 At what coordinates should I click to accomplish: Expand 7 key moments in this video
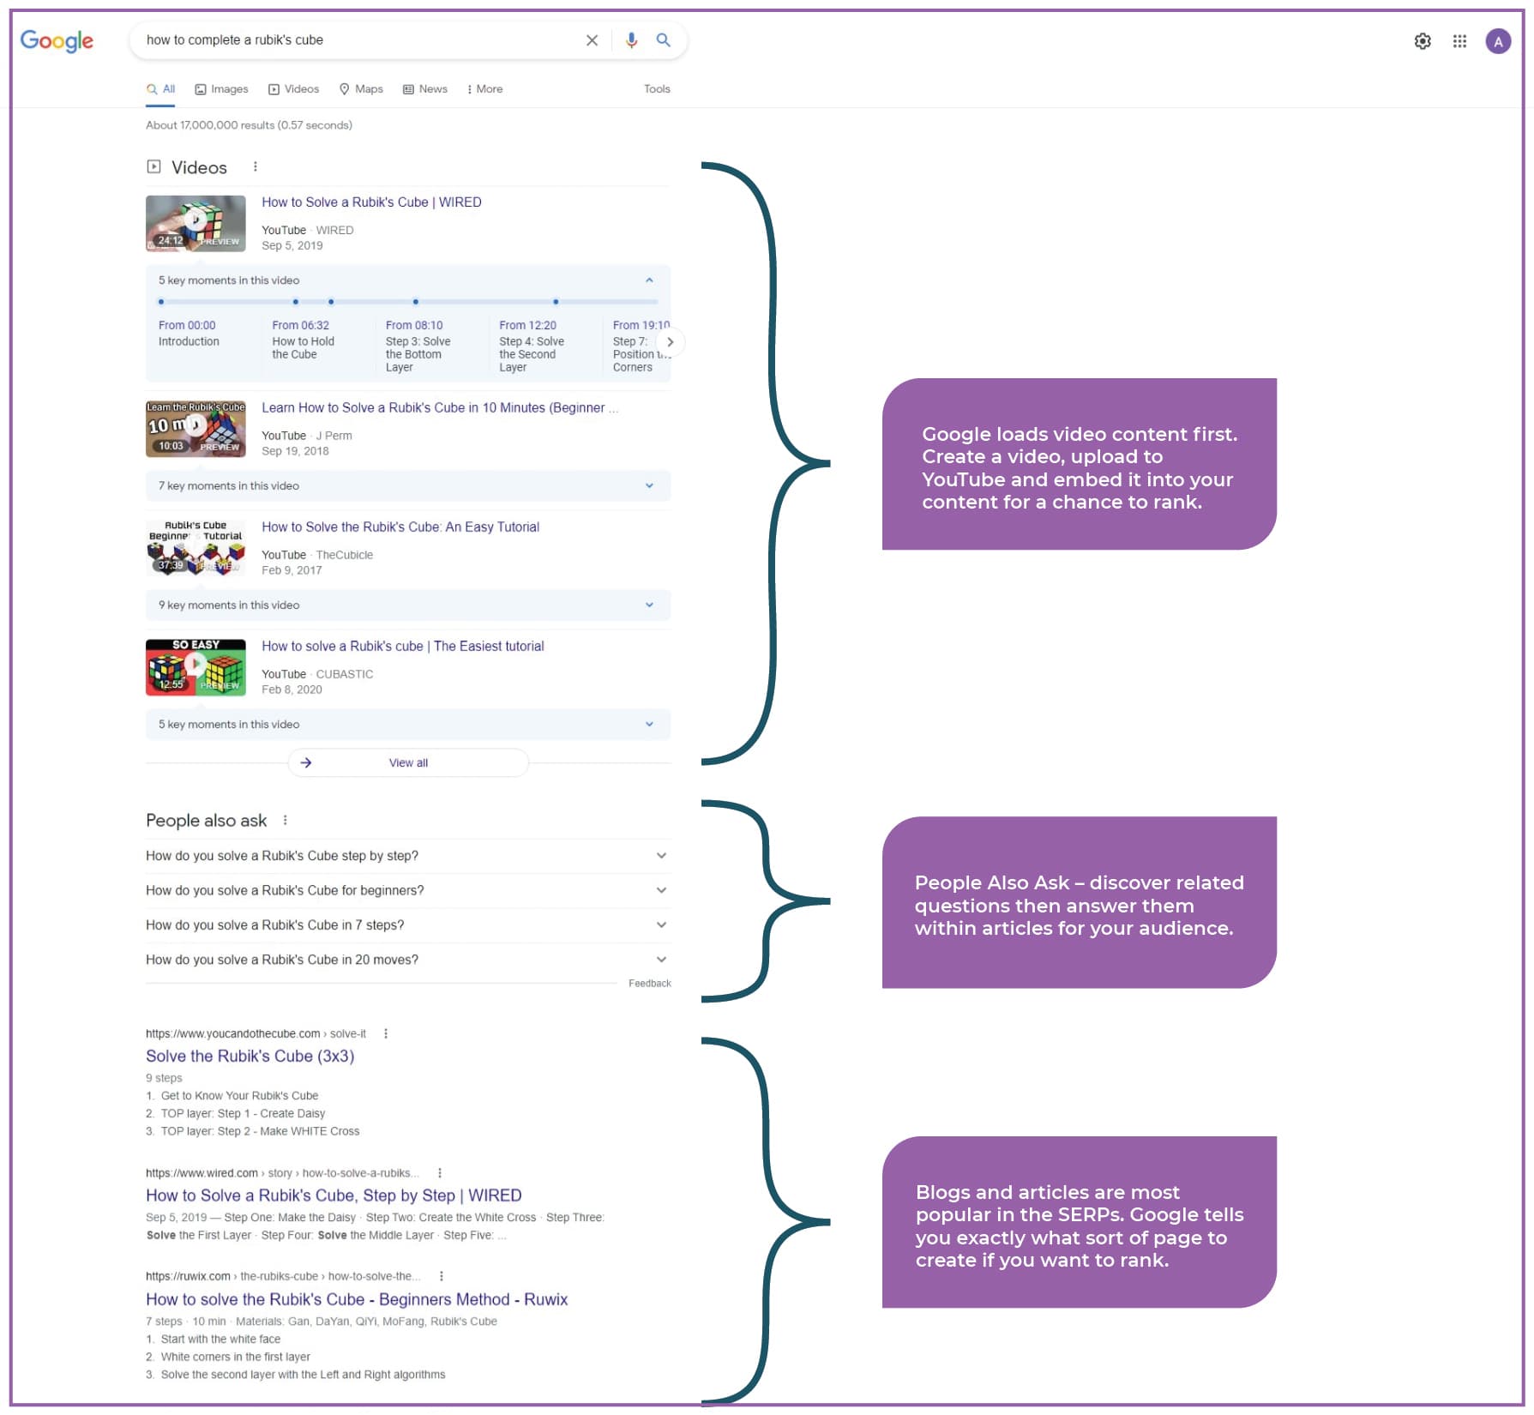(x=649, y=486)
